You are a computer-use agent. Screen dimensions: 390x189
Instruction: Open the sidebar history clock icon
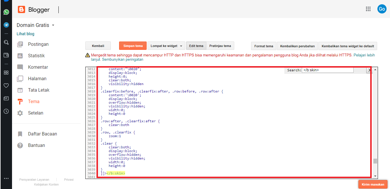[x=6, y=111]
